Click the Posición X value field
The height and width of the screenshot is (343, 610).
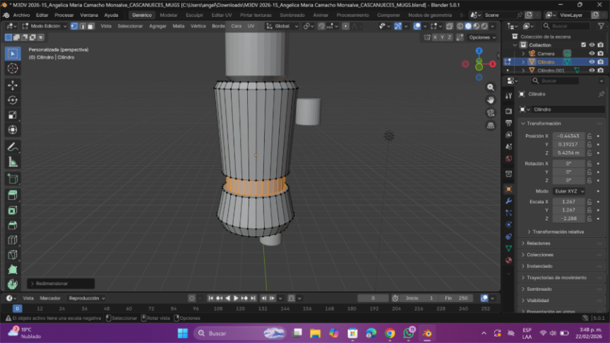click(568, 136)
